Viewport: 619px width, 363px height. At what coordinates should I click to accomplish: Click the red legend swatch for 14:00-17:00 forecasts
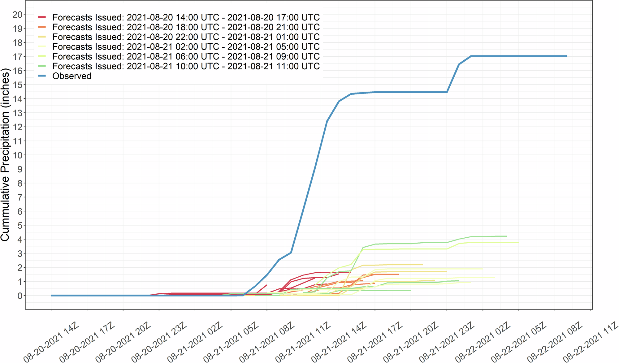pos(42,17)
